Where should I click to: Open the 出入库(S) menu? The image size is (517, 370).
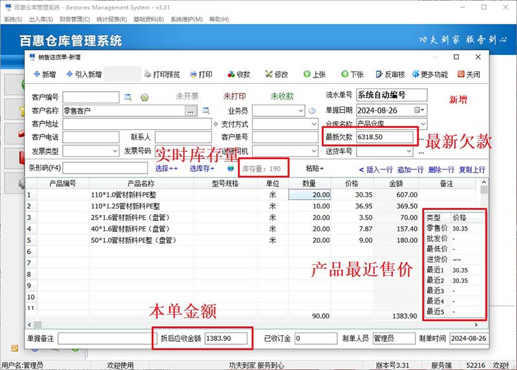(x=41, y=19)
